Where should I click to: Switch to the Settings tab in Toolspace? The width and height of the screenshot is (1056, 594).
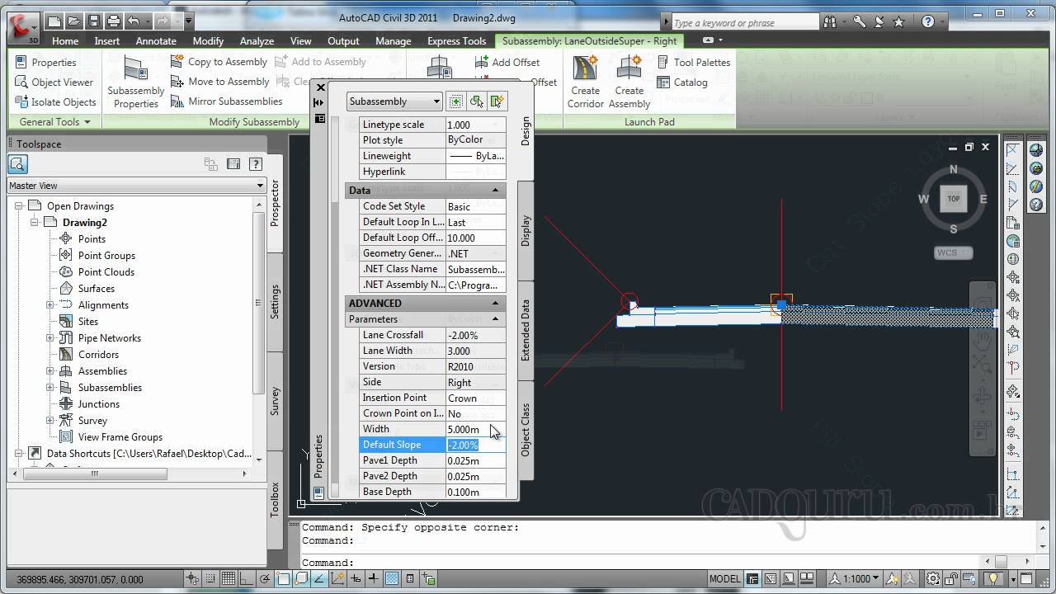coord(276,303)
